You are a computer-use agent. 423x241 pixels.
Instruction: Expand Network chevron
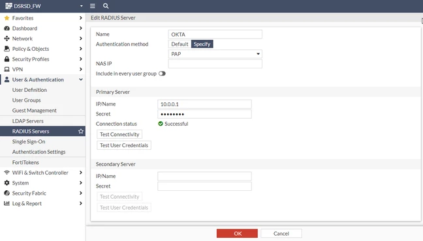[81, 38]
